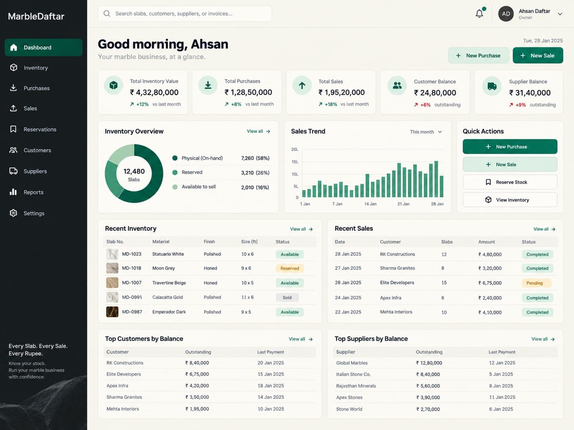The width and height of the screenshot is (574, 430).
Task: Open View all in Inventory Overview
Action: click(258, 131)
